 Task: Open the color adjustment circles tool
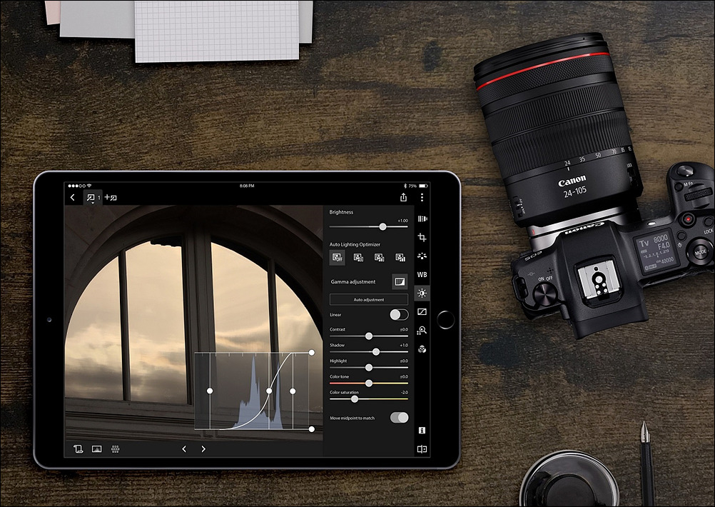coord(422,349)
